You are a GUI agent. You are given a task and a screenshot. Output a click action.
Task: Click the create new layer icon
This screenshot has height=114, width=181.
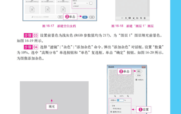click(x=141, y=18)
